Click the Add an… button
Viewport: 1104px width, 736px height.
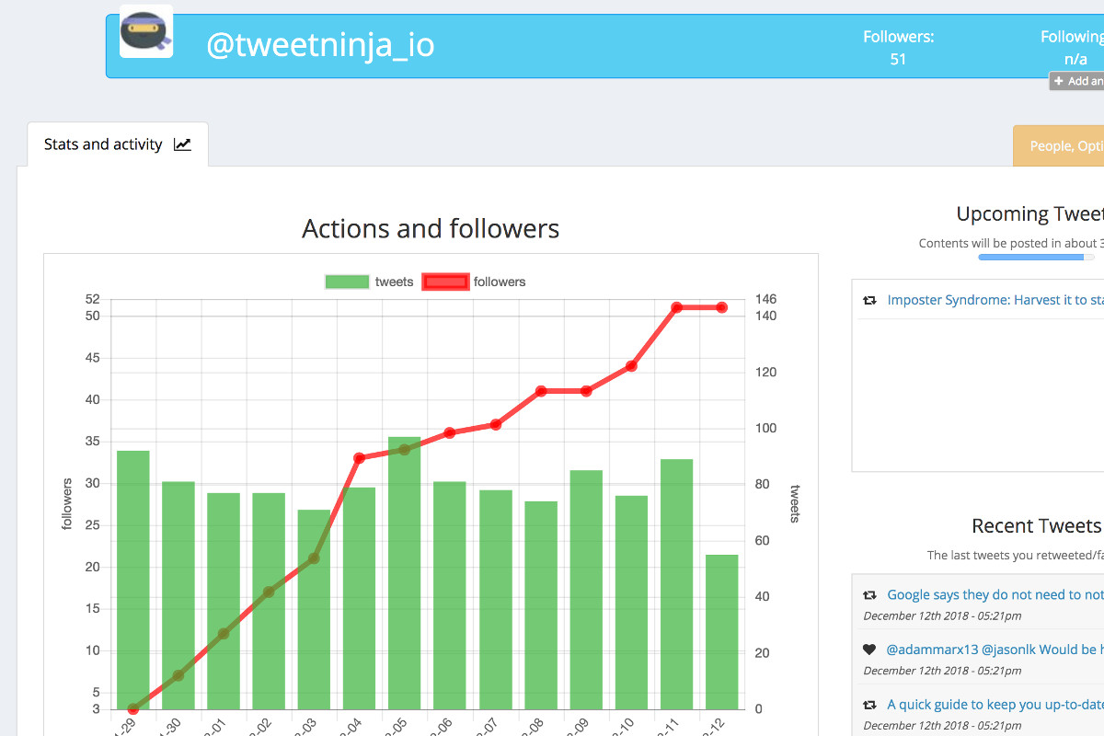click(x=1077, y=81)
